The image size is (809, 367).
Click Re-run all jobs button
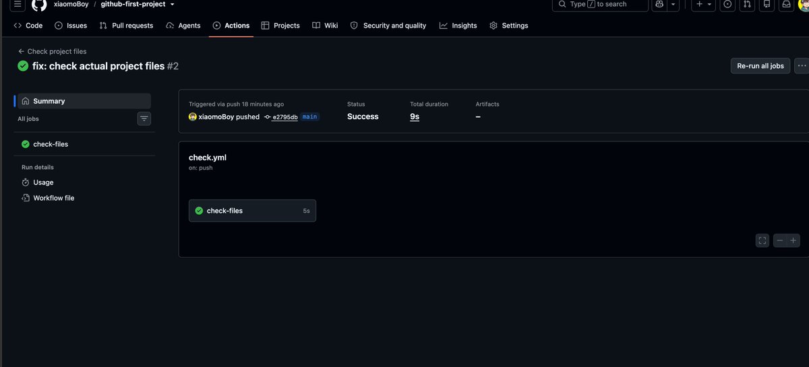[760, 66]
